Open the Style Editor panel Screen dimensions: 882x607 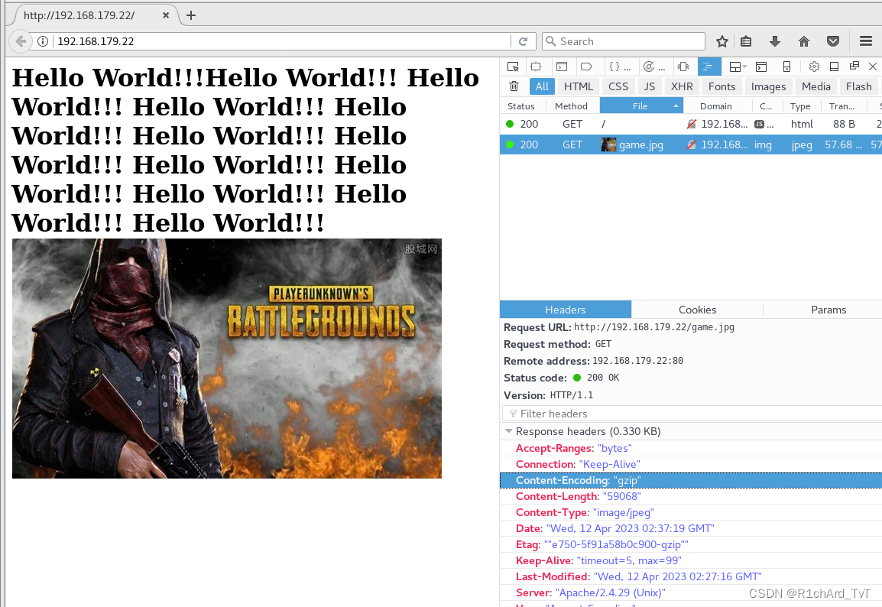click(620, 67)
